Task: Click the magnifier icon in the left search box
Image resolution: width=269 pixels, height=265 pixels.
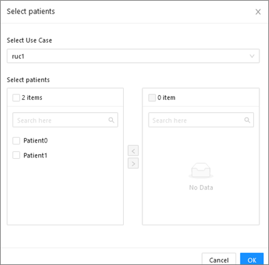Action: coord(112,120)
